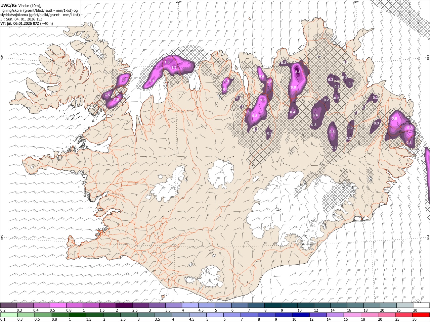430x322 pixels.
Task: Click the '15W' longitude label at top
Action: pyautogui.click(x=356, y=2)
